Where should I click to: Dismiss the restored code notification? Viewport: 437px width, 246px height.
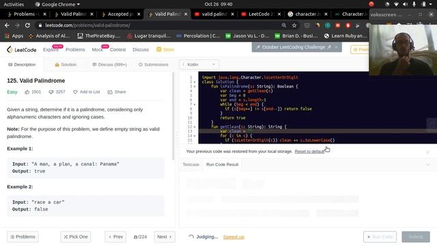point(427,152)
